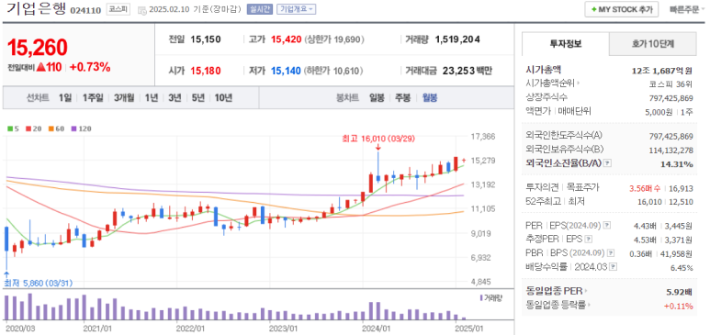Click the 저가 value 15,140
The image size is (710, 335).
pos(287,71)
